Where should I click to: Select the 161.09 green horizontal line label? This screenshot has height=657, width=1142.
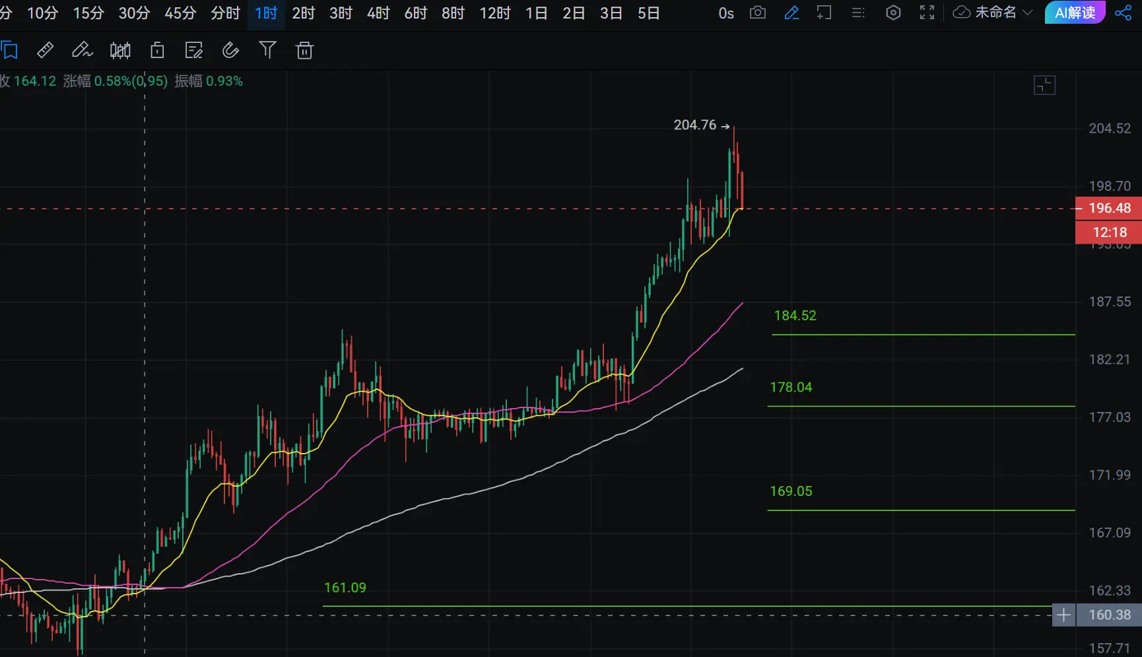click(345, 588)
